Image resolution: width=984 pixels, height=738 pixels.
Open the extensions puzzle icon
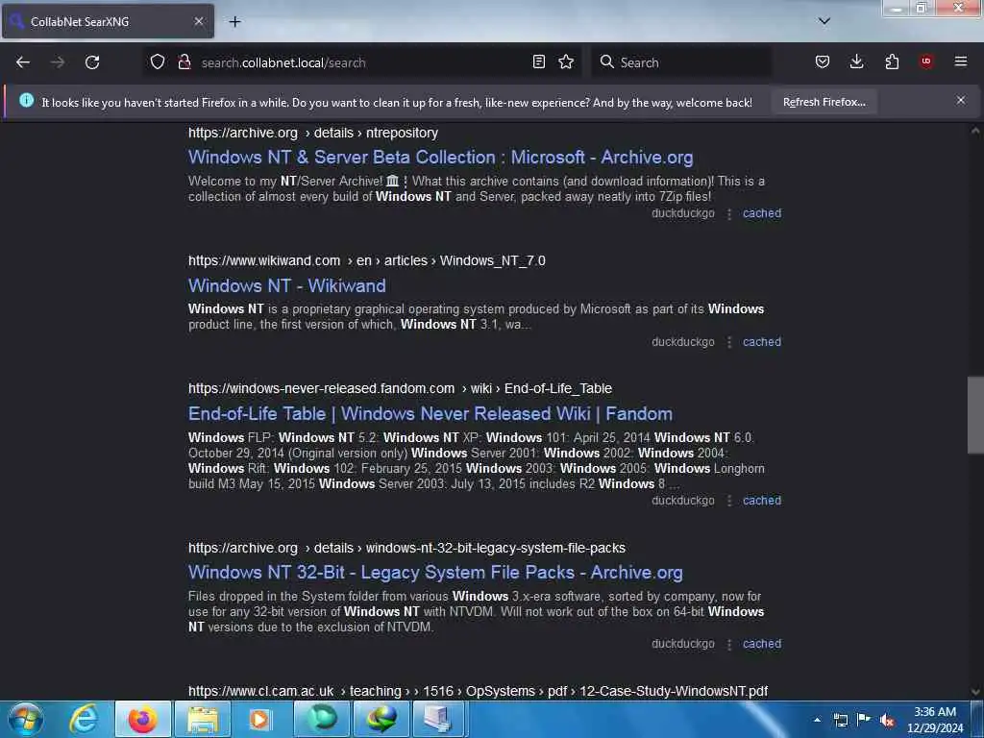(x=892, y=61)
